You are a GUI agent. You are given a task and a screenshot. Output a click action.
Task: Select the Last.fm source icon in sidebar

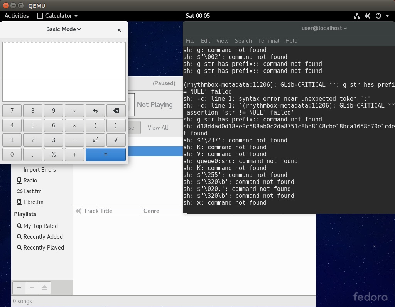(20, 191)
